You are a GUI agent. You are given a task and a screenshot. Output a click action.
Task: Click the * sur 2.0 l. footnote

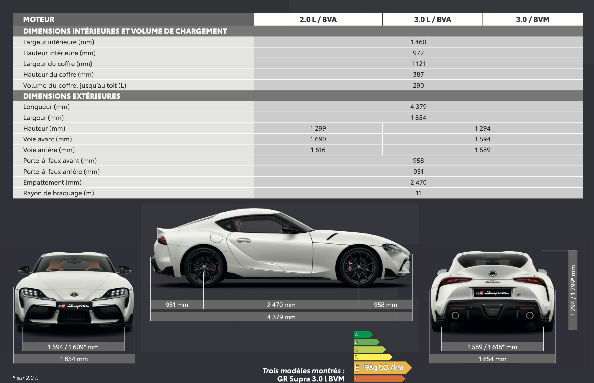26,378
